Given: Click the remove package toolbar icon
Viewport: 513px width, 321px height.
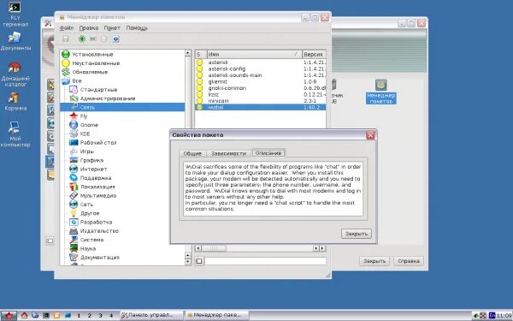Looking at the screenshot, I should pyautogui.click(x=93, y=39).
